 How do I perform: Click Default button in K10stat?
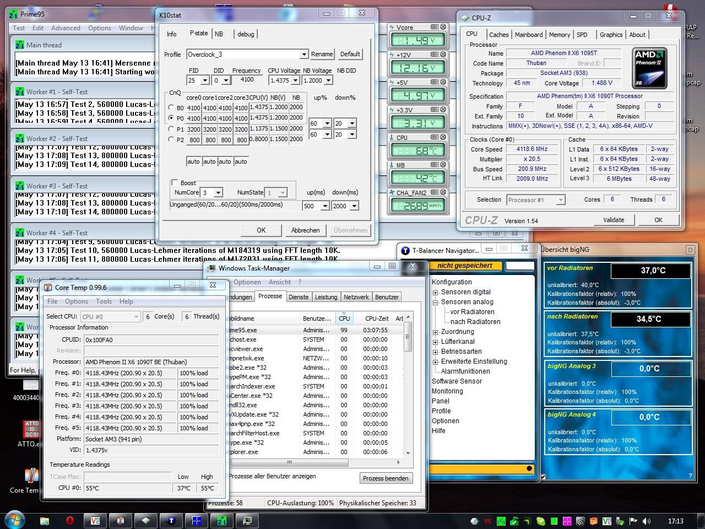350,54
